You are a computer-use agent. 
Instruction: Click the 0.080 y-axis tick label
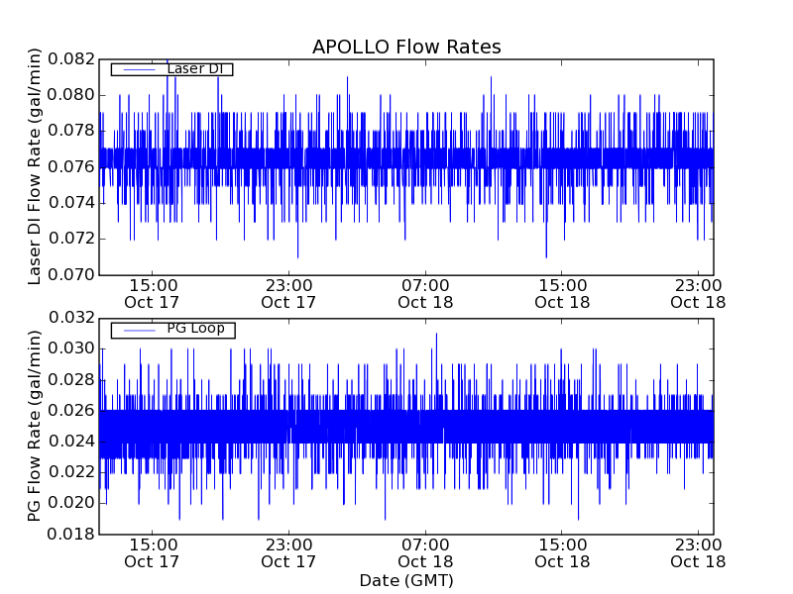click(x=71, y=95)
